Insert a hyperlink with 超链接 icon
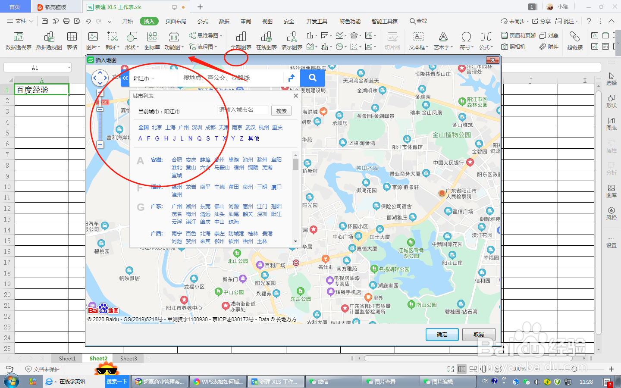This screenshot has width=621, height=388. coord(574,37)
